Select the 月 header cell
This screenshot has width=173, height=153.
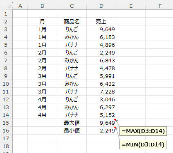point(42,21)
